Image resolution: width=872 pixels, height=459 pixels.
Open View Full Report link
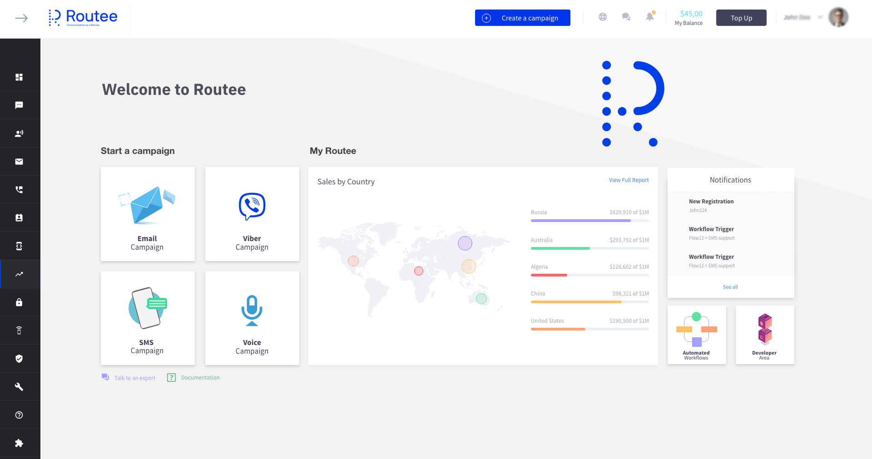coord(629,180)
